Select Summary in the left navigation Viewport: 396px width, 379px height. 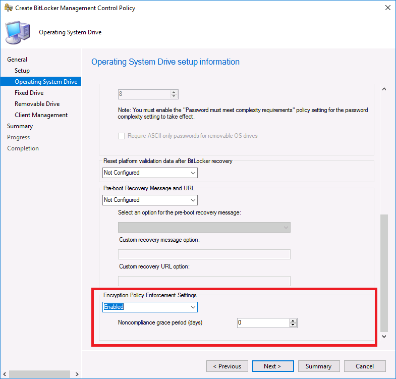(x=20, y=126)
